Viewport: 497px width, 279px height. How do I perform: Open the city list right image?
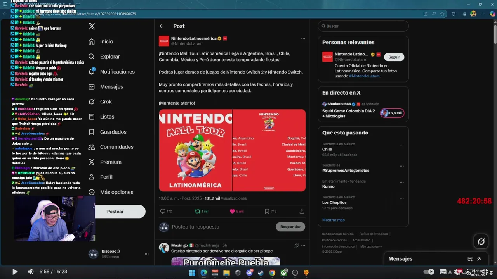tap(269, 150)
